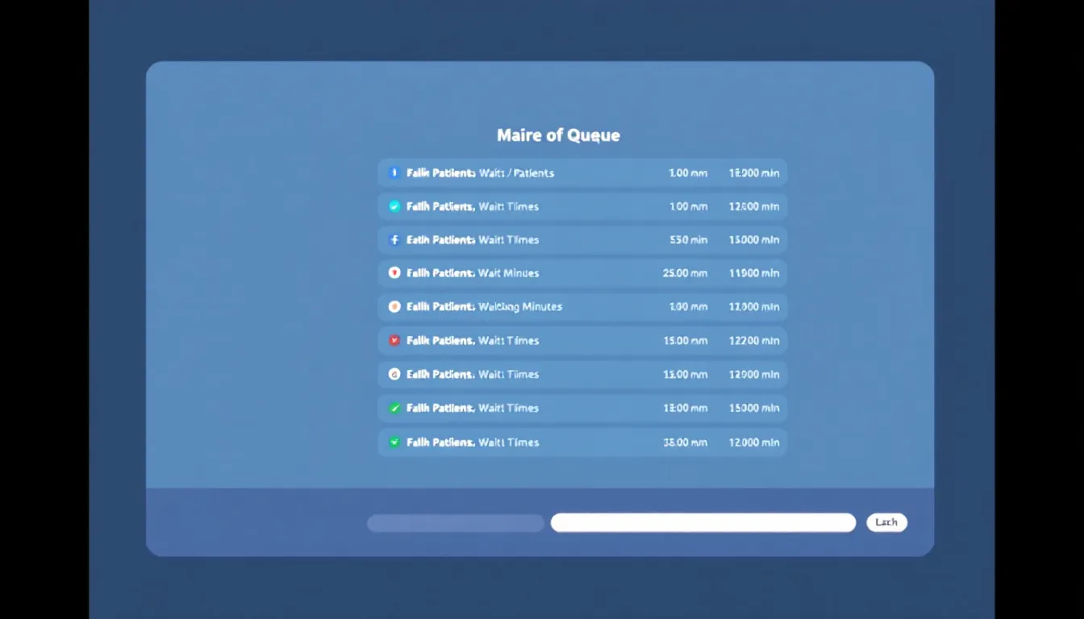Expand the first patient queue row

tap(582, 172)
